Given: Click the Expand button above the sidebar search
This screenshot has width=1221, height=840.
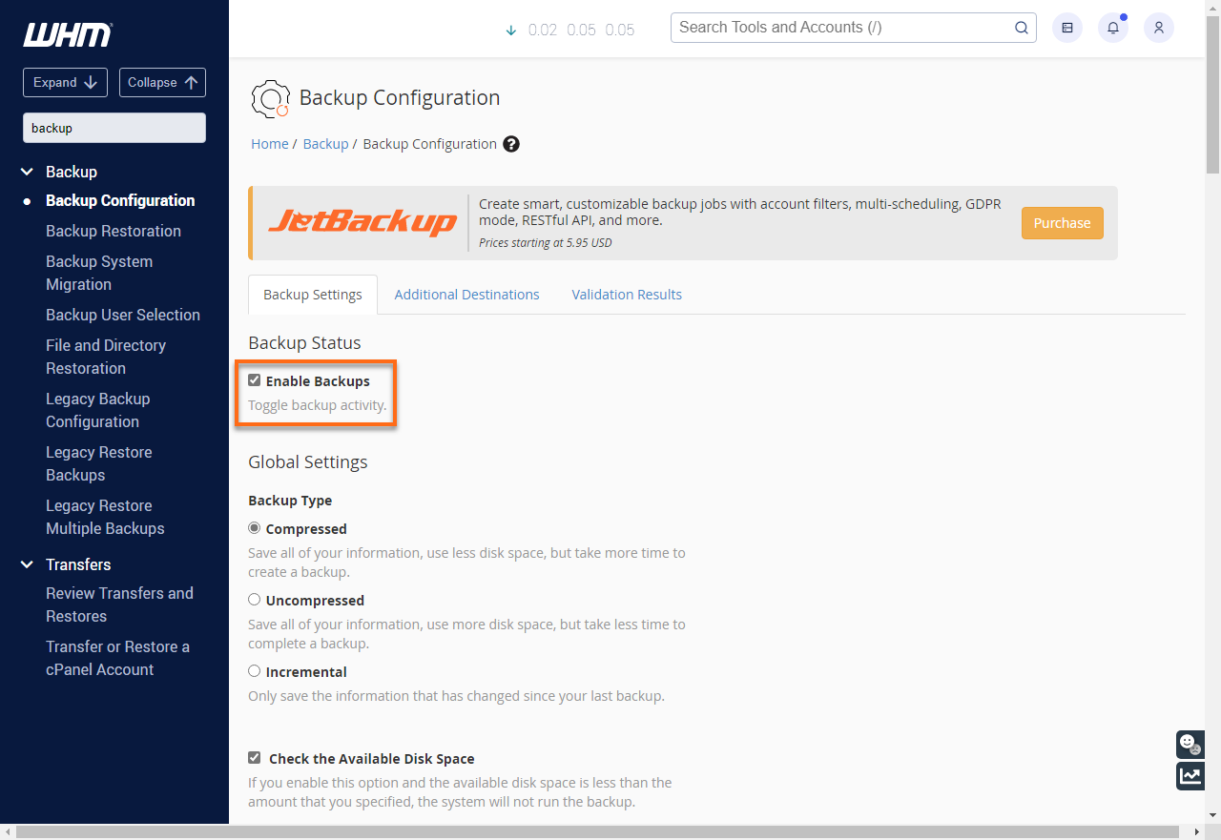Looking at the screenshot, I should pos(65,82).
